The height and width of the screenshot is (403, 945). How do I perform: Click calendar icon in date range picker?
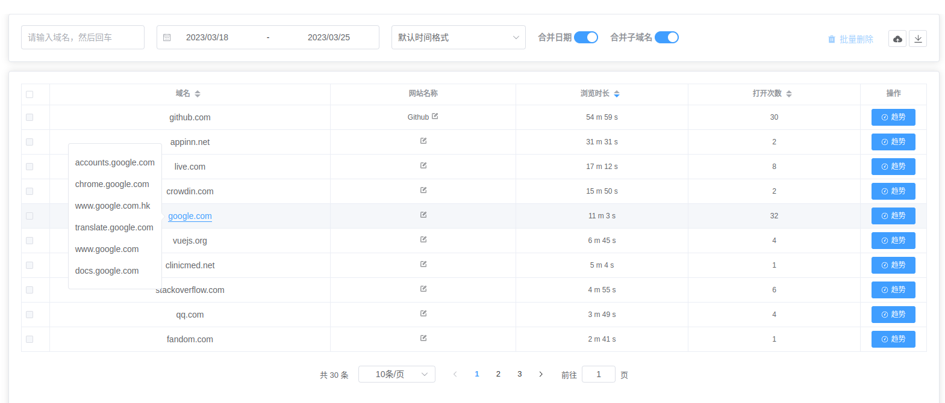[167, 37]
